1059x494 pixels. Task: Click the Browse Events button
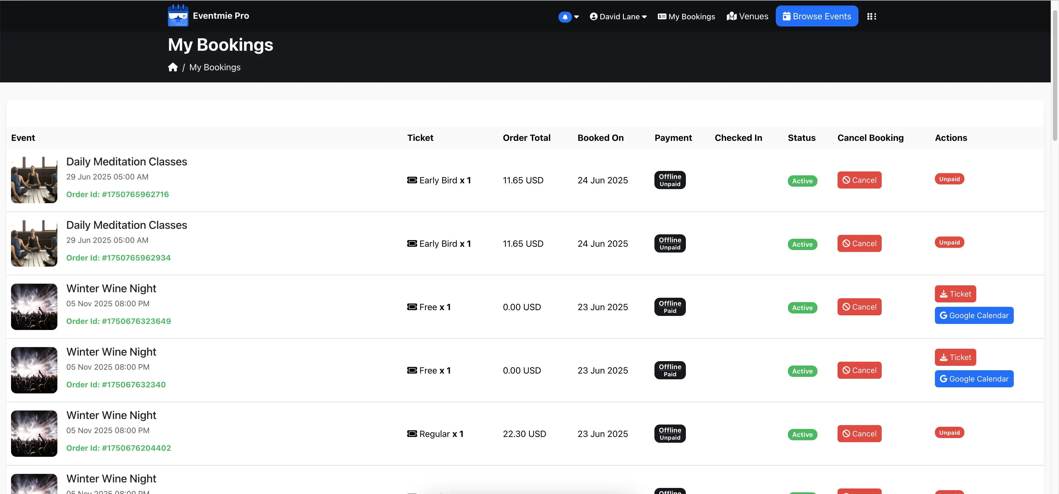point(816,16)
